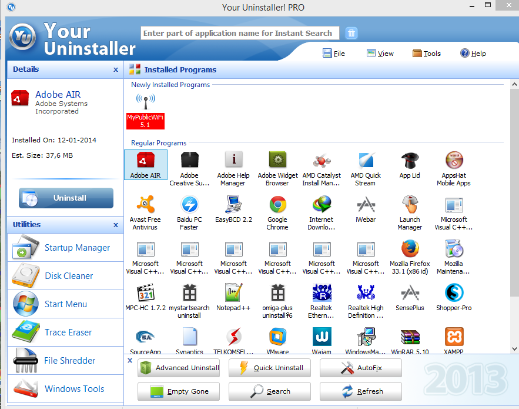Clear search with the trash icon

point(351,33)
